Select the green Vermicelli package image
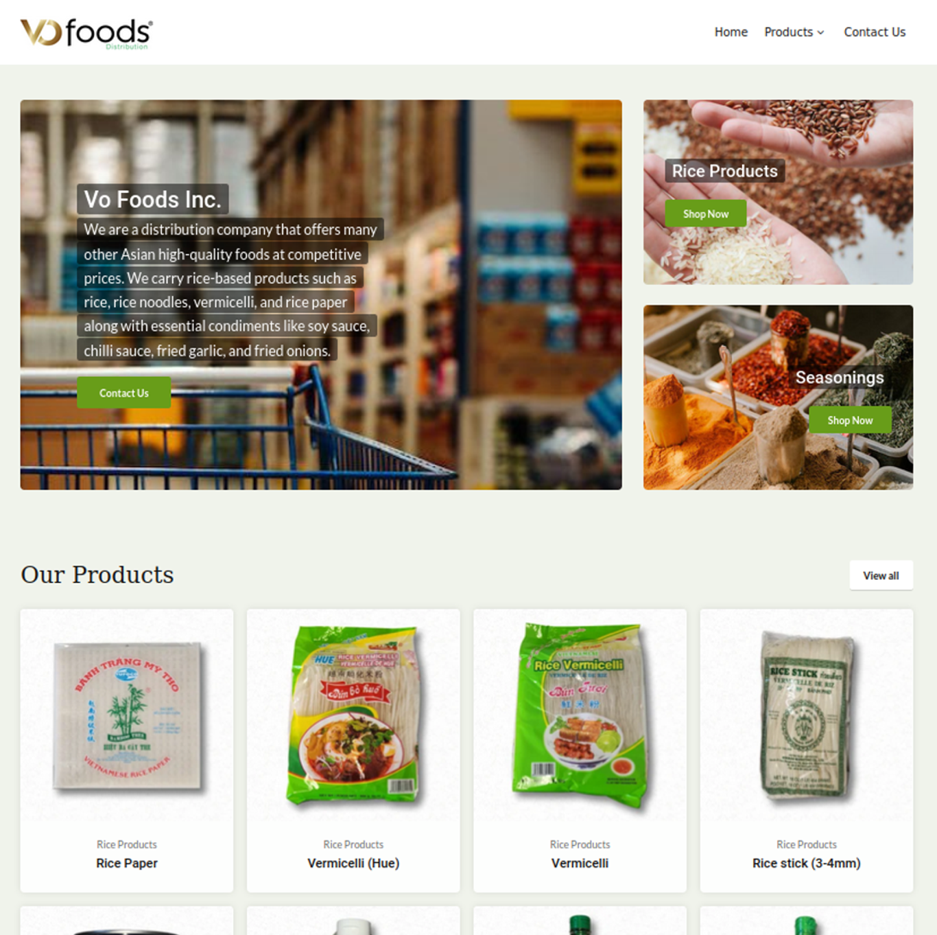The width and height of the screenshot is (937, 935). 580,715
